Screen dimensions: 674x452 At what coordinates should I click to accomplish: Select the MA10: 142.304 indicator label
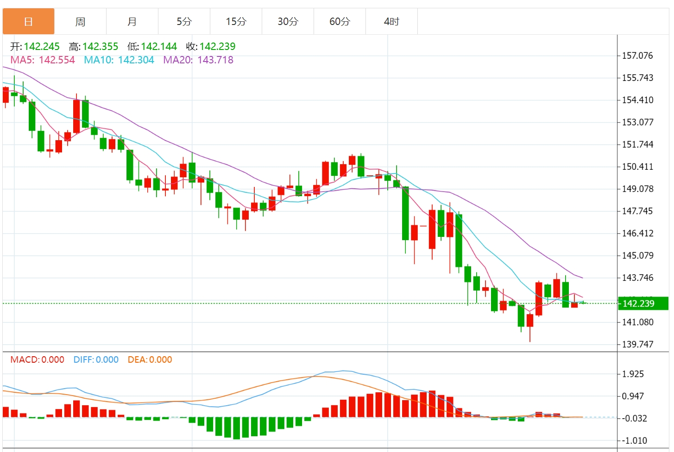click(119, 60)
